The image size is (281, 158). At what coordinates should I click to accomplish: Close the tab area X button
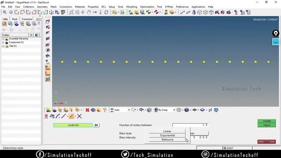tap(40, 16)
